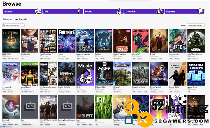This screenshot has width=210, height=128.
Task: Click the trophy icon on Esports button
Action: (200, 12)
